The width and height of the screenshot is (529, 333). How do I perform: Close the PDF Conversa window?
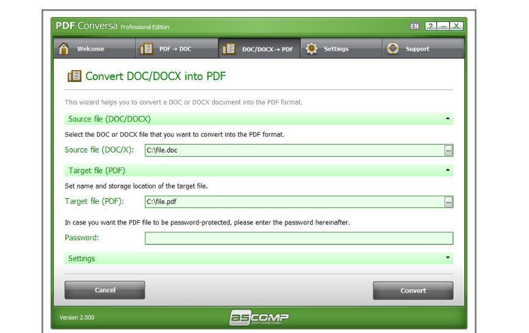tap(456, 26)
